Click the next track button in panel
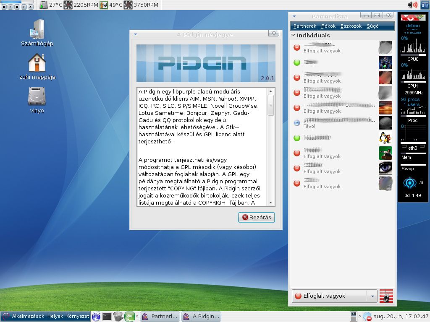The width and height of the screenshot is (430, 322). (24, 7)
